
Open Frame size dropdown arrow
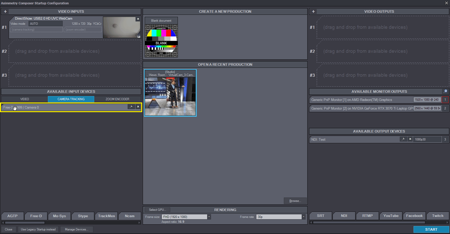[209, 217]
